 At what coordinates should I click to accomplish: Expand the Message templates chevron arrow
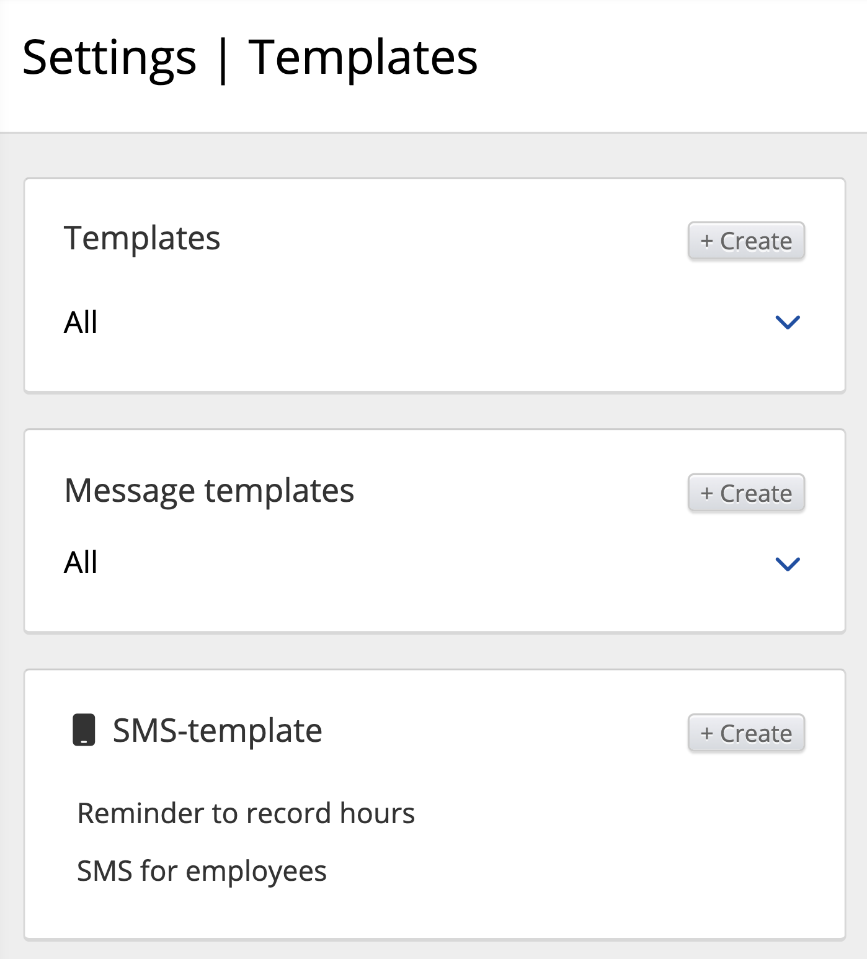[788, 564]
